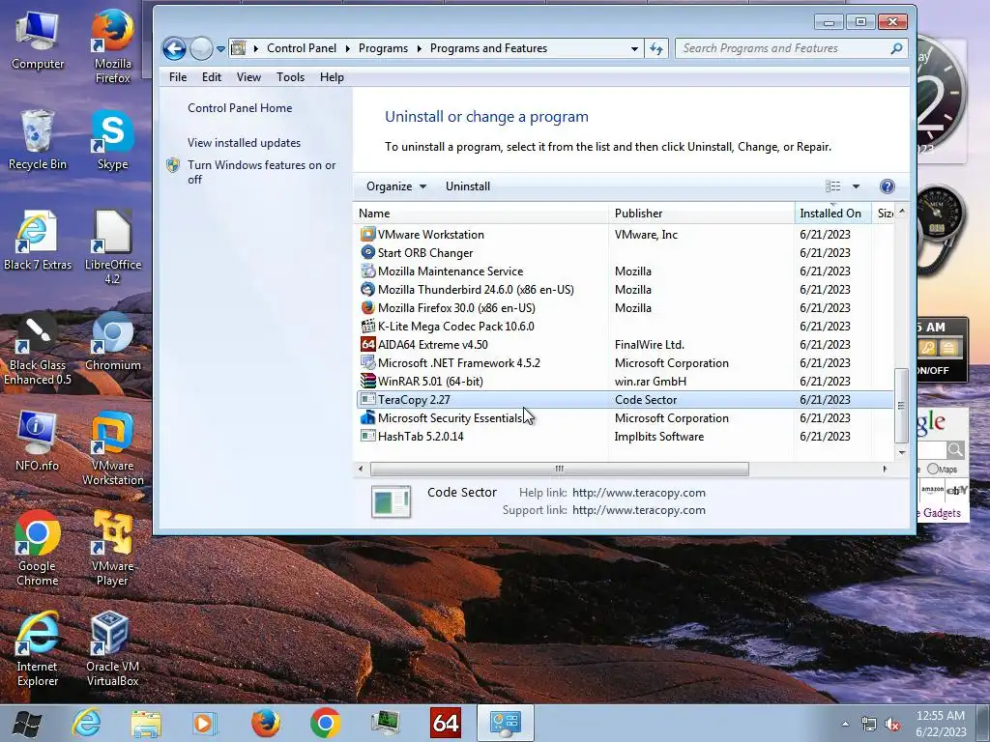Expand the Control Panel breadcrumb arrow

[348, 48]
